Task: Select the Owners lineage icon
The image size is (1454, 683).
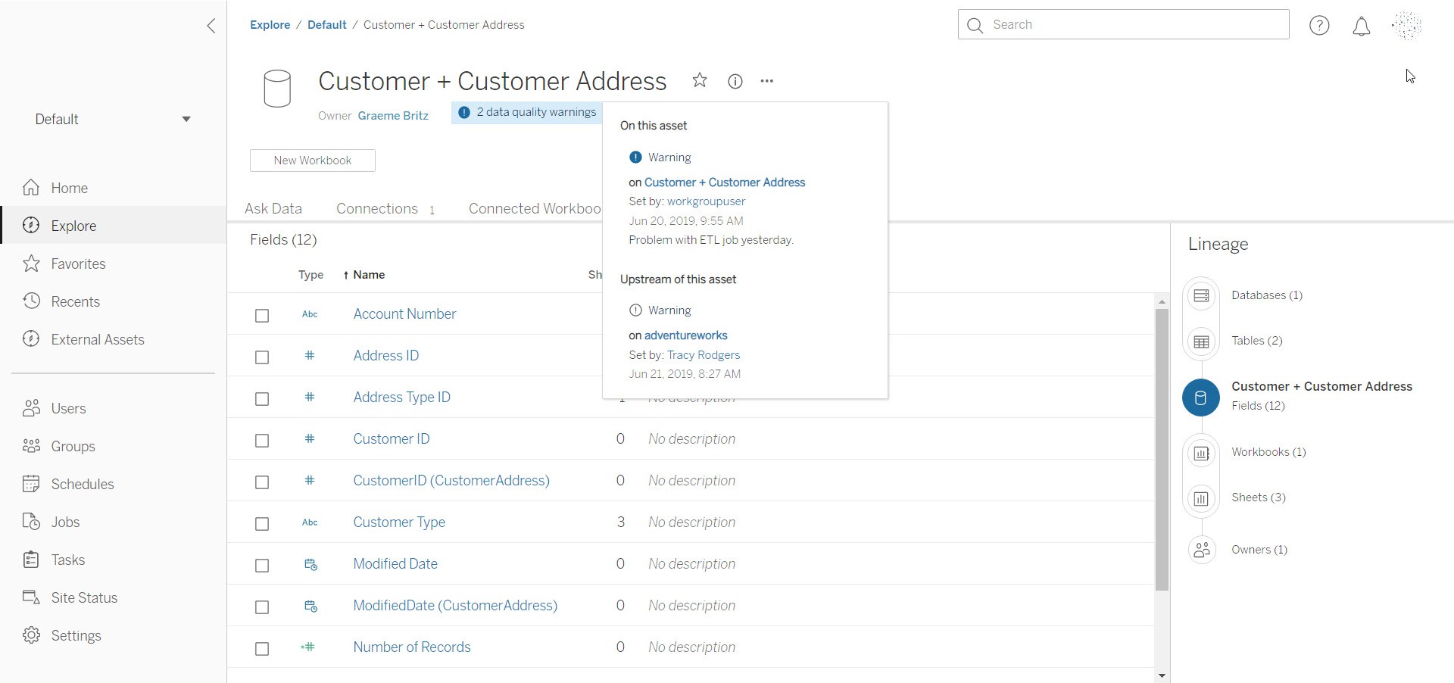Action: 1201,550
